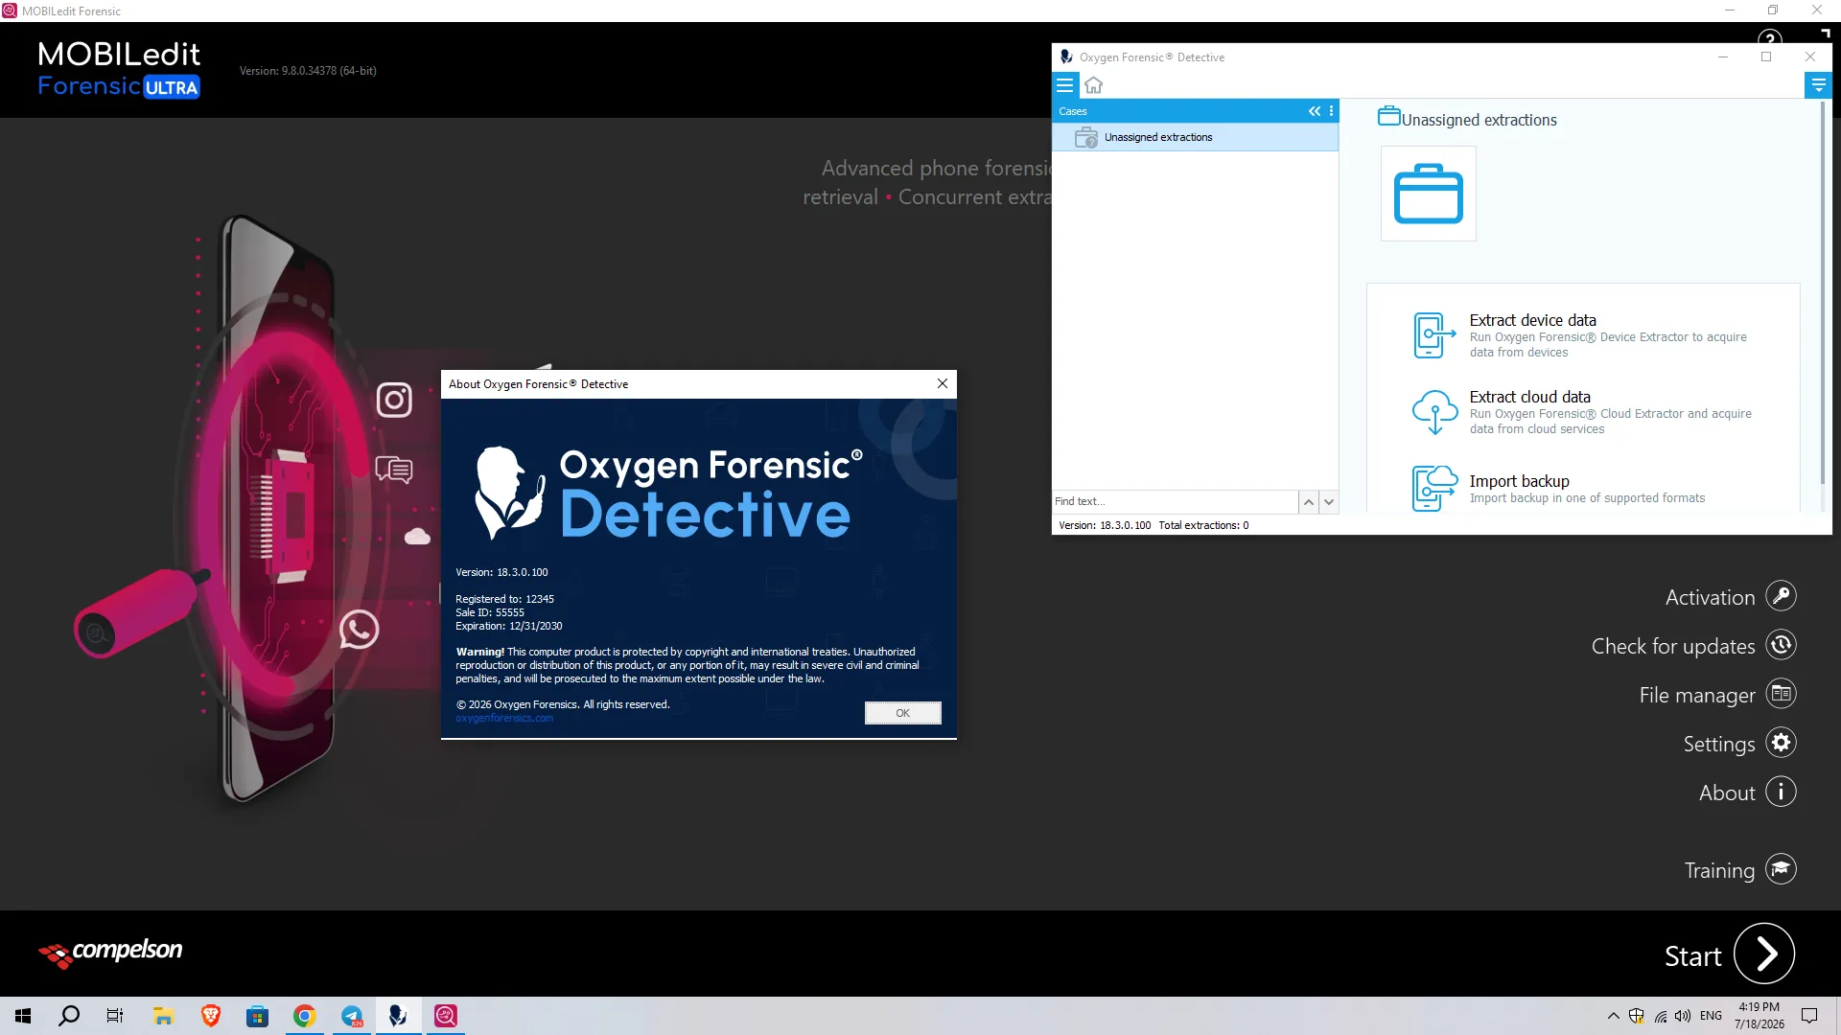Image resolution: width=1841 pixels, height=1035 pixels.
Task: Click the Cases panel header label
Action: [x=1073, y=111]
